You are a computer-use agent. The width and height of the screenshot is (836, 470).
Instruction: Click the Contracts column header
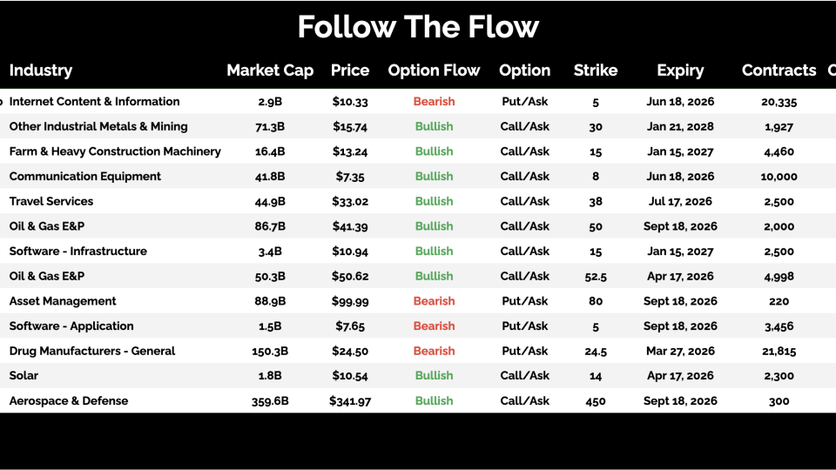click(779, 70)
